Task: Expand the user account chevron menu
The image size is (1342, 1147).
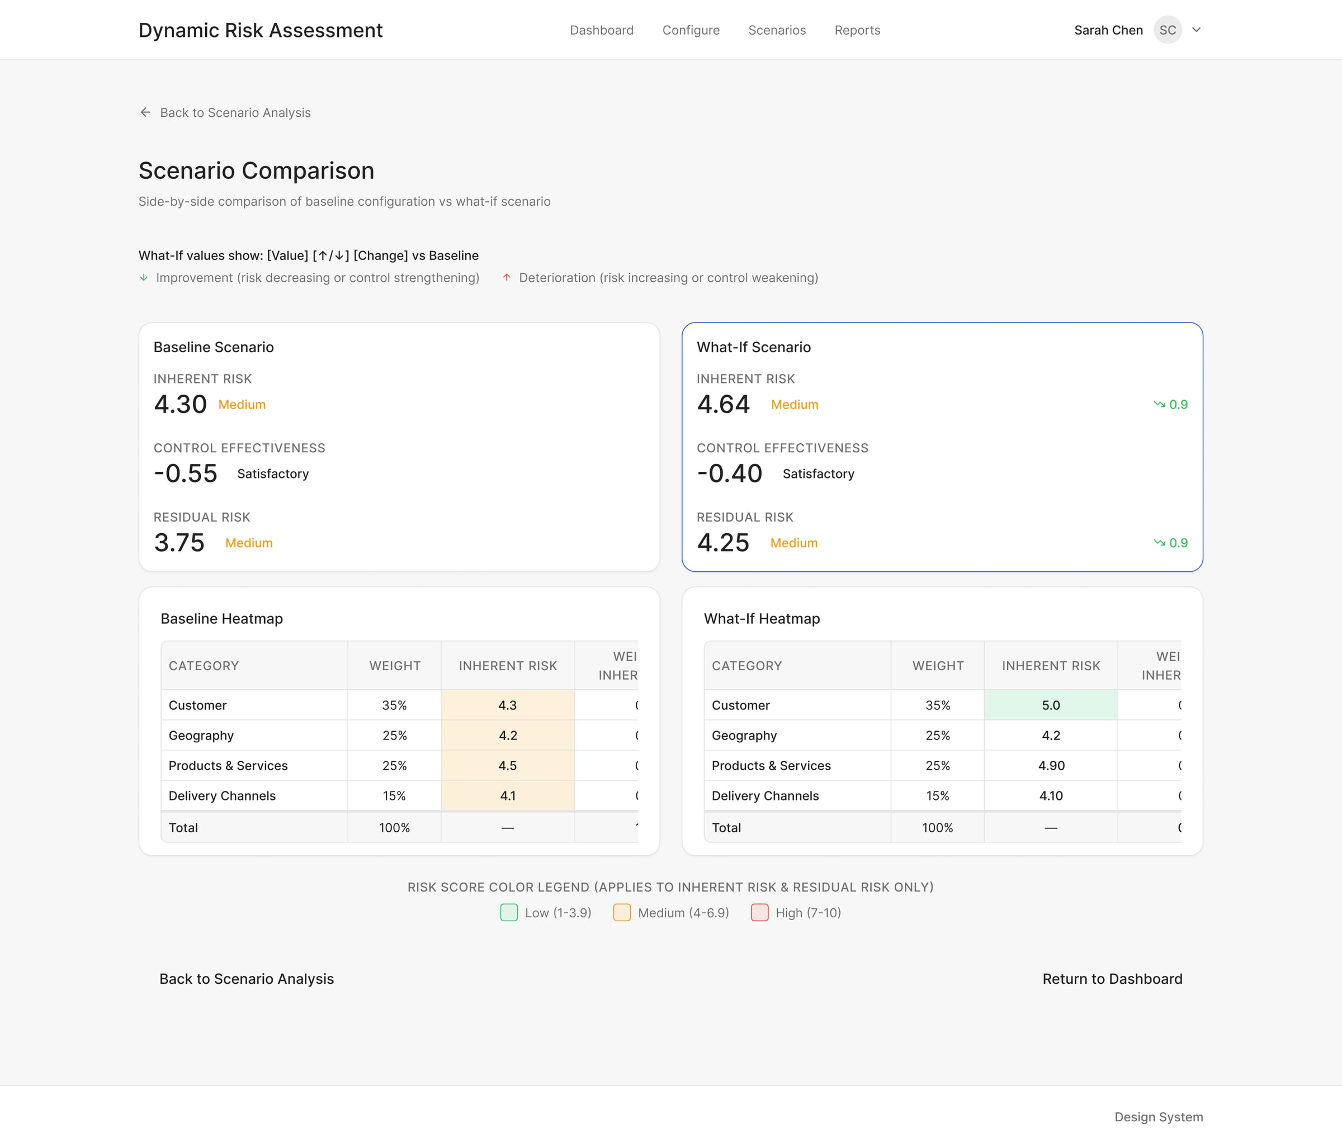Action: pyautogui.click(x=1196, y=30)
